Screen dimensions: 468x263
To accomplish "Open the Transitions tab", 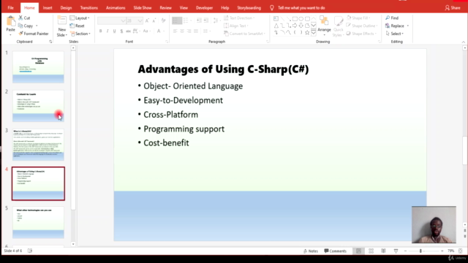I will tap(89, 8).
